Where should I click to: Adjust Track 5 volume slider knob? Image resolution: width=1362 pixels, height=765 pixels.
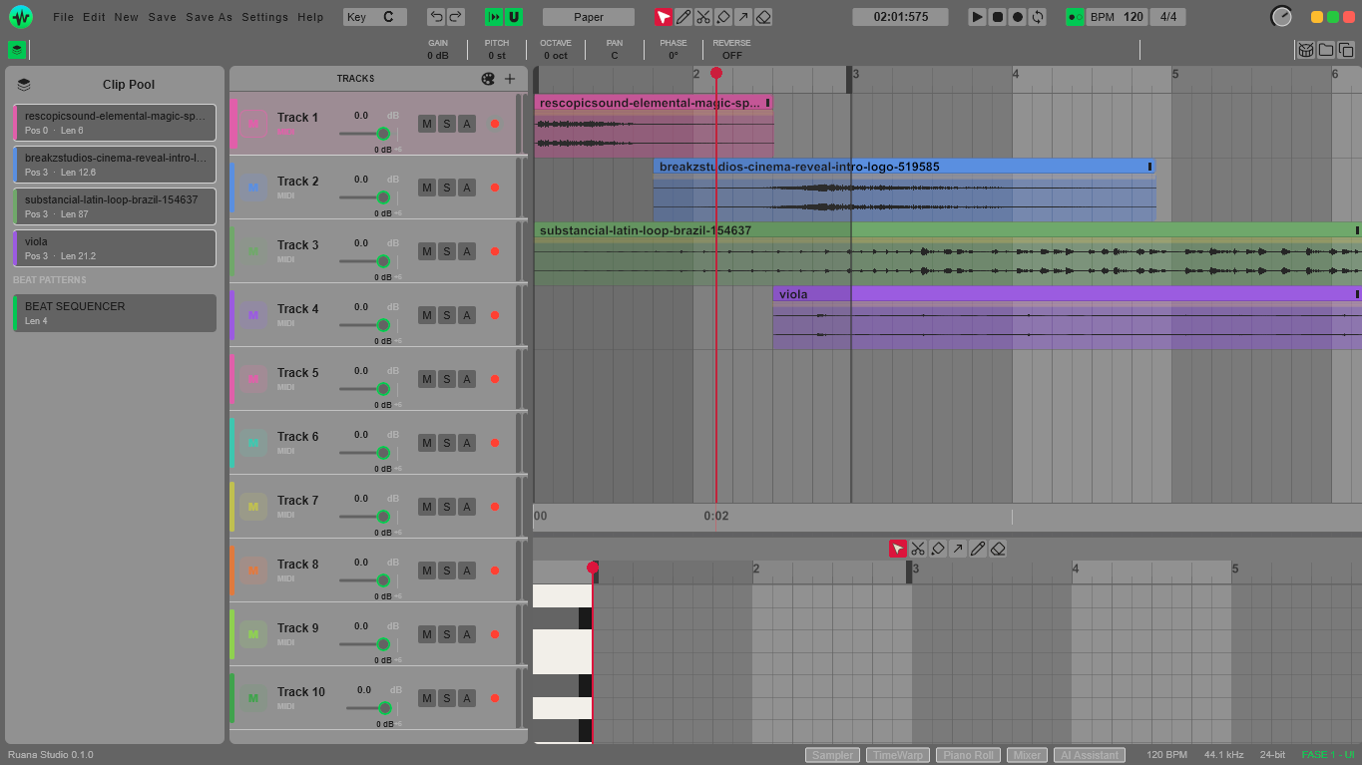coord(383,389)
